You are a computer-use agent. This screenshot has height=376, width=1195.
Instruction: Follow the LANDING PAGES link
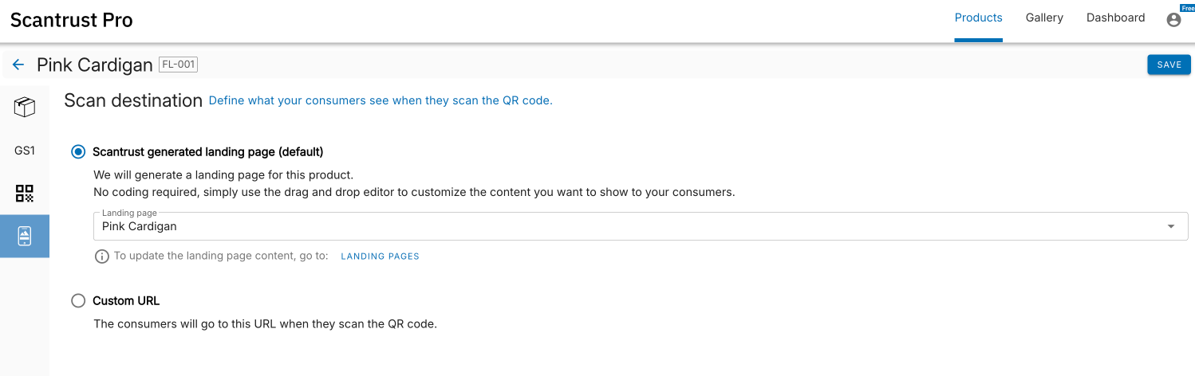coord(380,257)
